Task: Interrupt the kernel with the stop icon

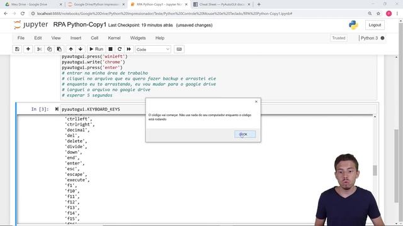Action: pyautogui.click(x=110, y=49)
